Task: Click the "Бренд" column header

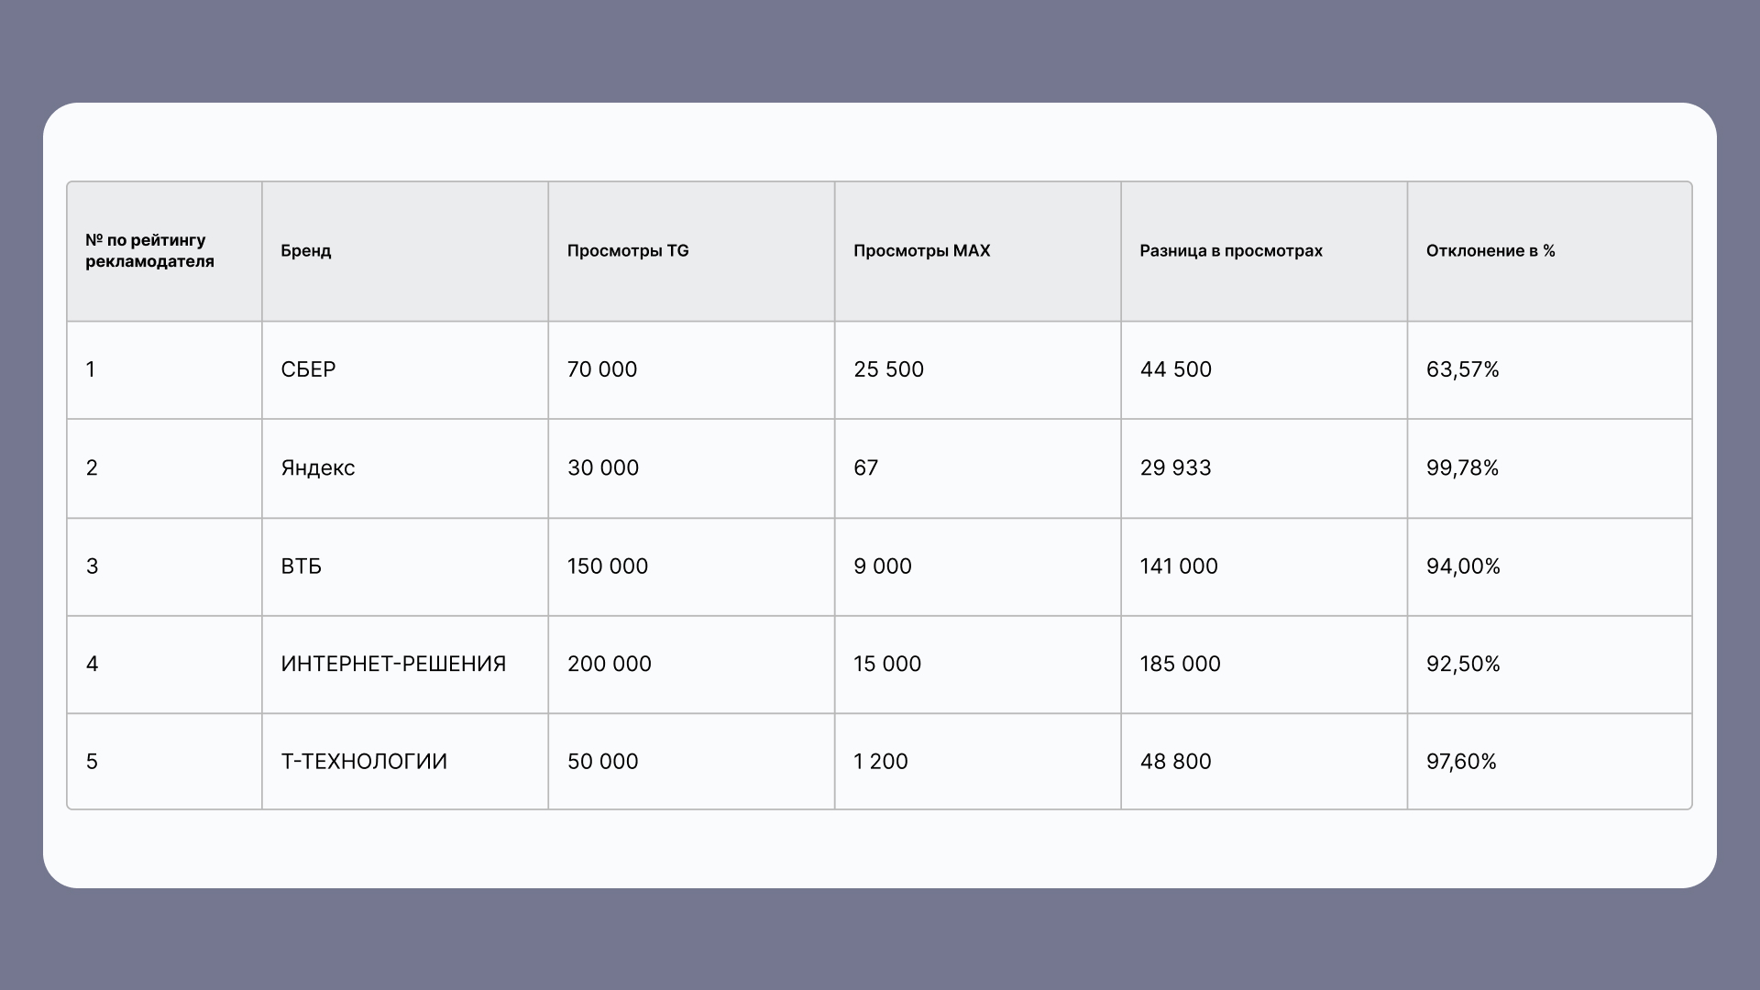Action: 306,251
